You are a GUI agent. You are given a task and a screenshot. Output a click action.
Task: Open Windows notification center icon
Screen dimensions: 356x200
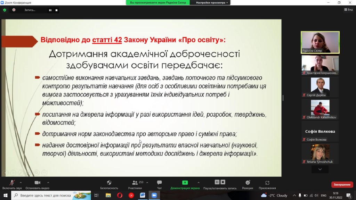[349, 195]
